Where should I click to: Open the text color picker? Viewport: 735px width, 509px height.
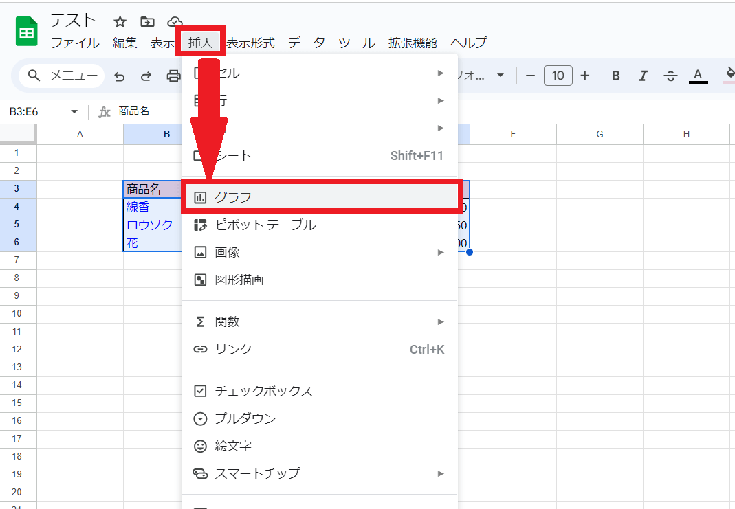698,76
